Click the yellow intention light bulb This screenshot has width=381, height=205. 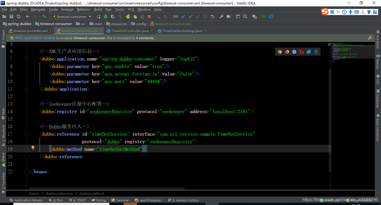pyautogui.click(x=33, y=148)
